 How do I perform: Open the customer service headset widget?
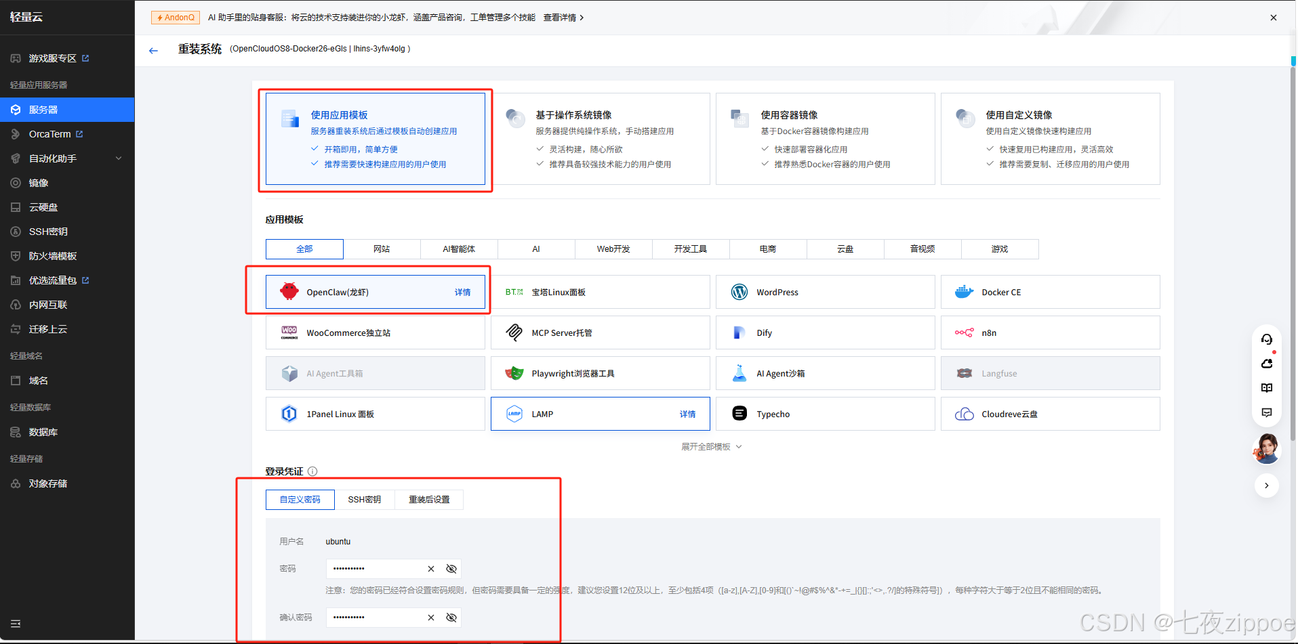(1267, 339)
